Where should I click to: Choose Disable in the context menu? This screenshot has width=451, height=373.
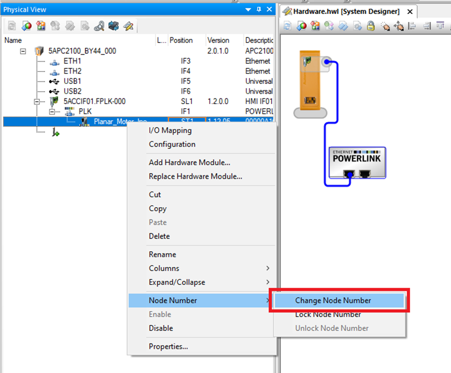click(161, 328)
